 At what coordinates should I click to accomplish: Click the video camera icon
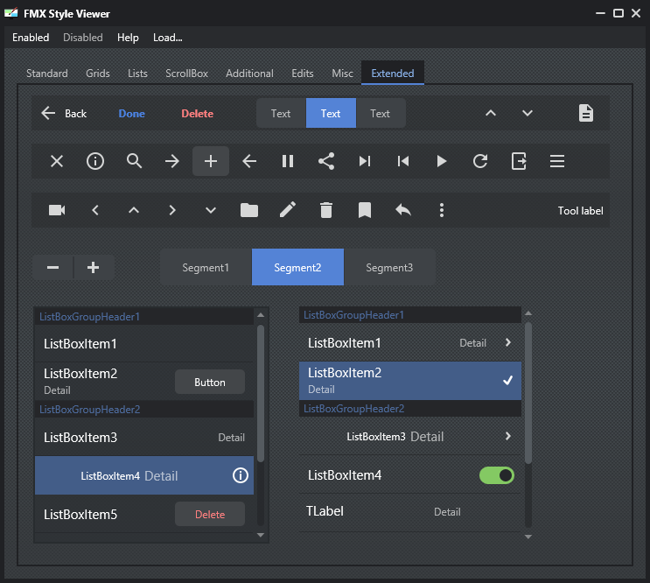click(x=57, y=210)
